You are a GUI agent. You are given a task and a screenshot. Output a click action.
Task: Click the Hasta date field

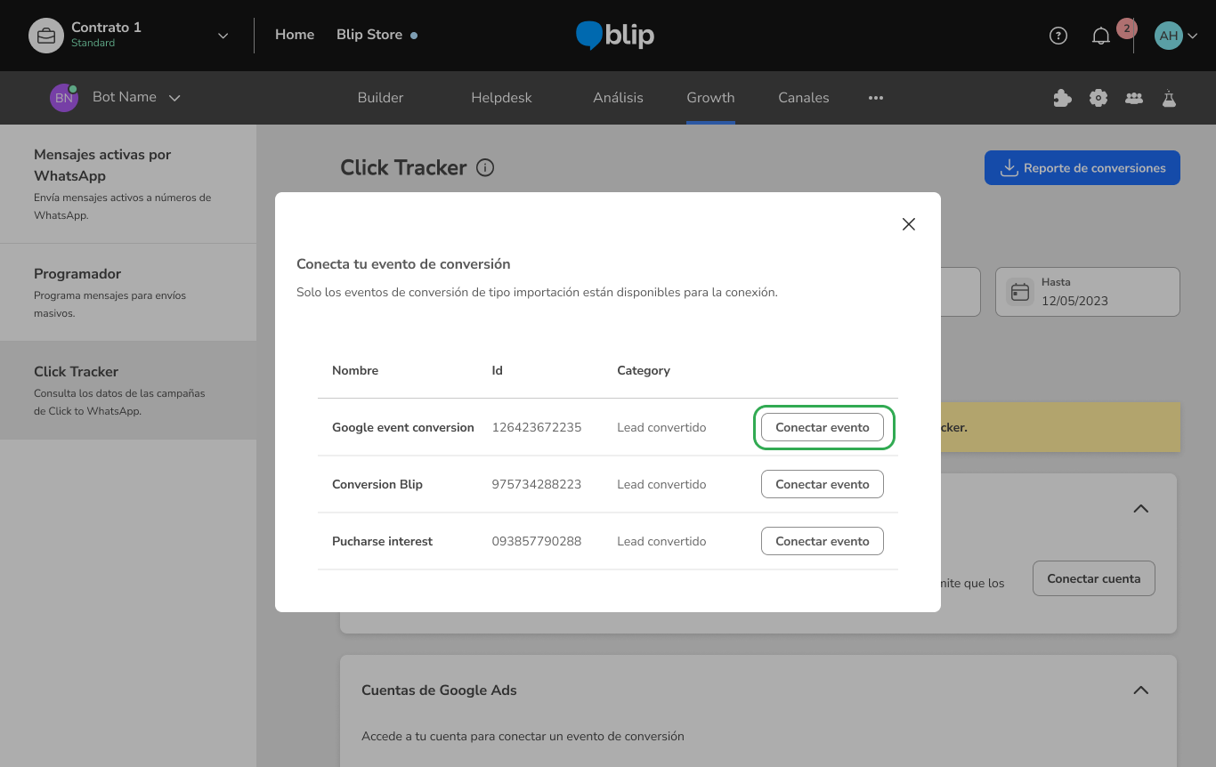point(1087,292)
